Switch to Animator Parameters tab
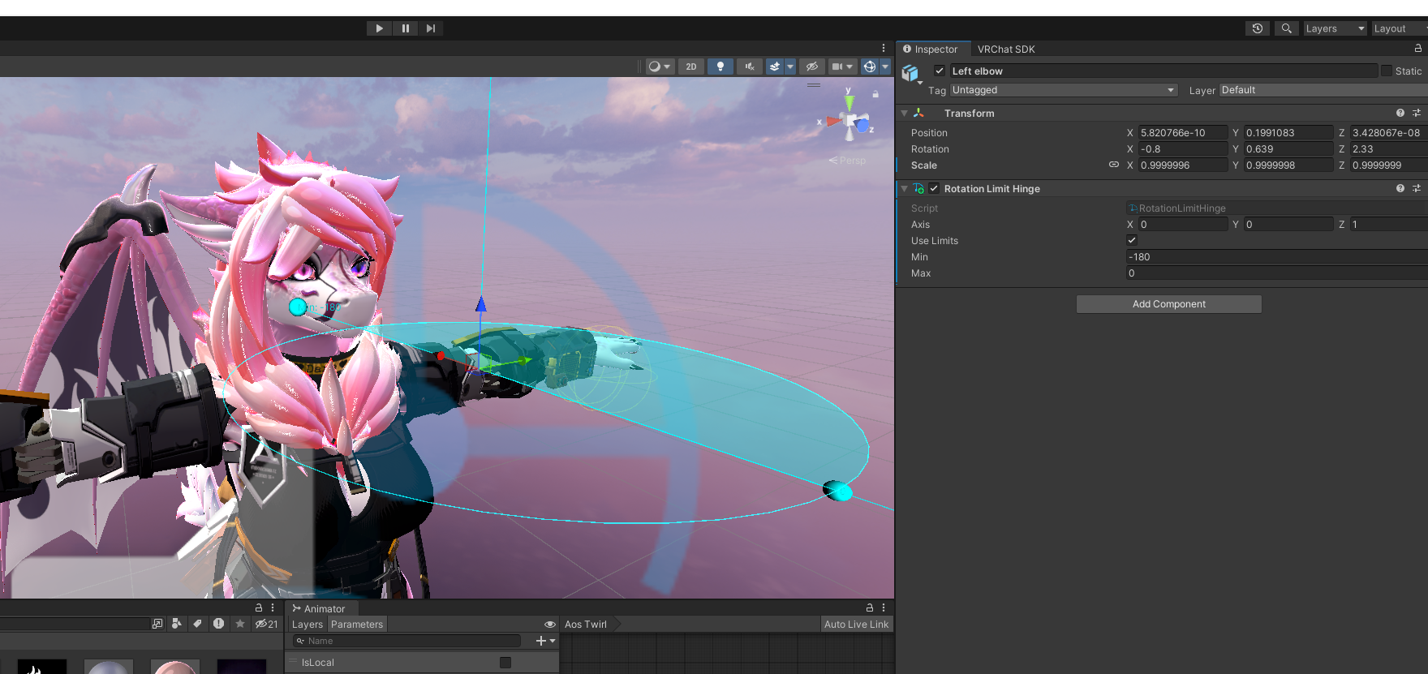1428x674 pixels. click(x=357, y=625)
